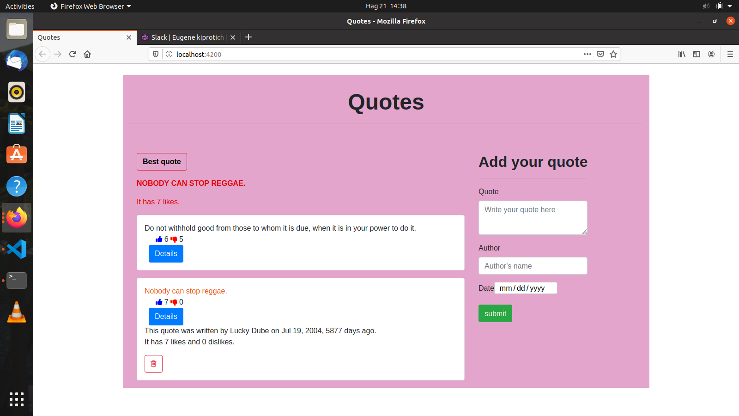Open the terminal from the dock
739x416 pixels.
point(17,281)
